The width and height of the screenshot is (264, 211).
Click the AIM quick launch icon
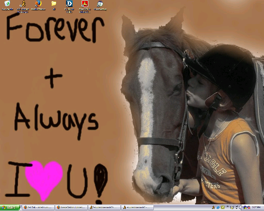point(213,207)
